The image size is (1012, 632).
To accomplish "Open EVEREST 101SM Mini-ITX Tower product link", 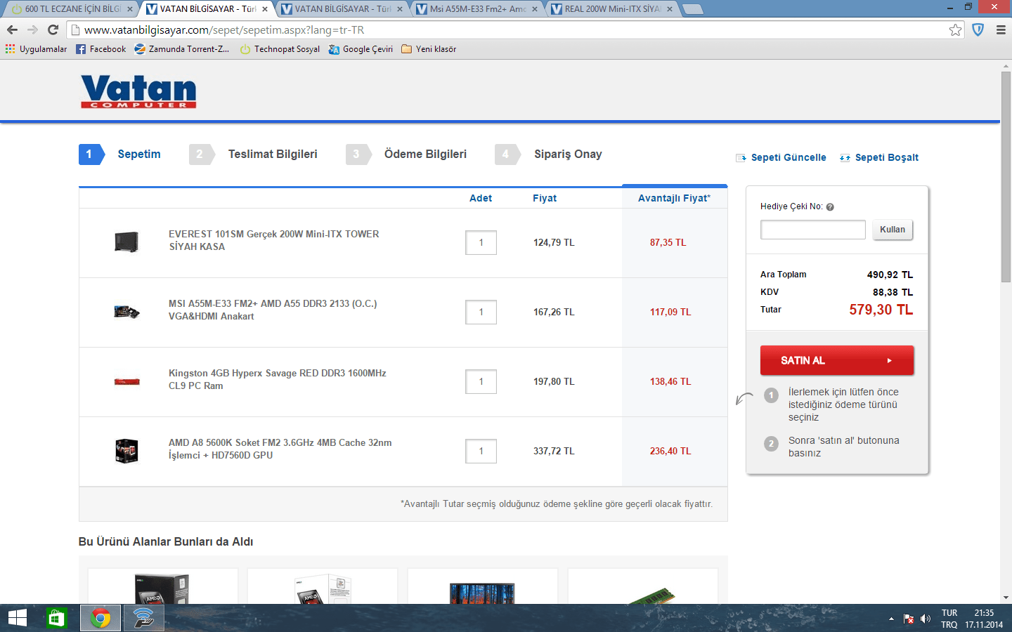I will [x=274, y=240].
